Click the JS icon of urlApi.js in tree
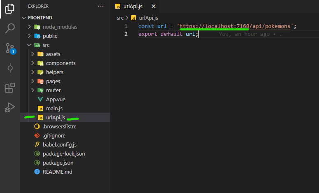 40,118
